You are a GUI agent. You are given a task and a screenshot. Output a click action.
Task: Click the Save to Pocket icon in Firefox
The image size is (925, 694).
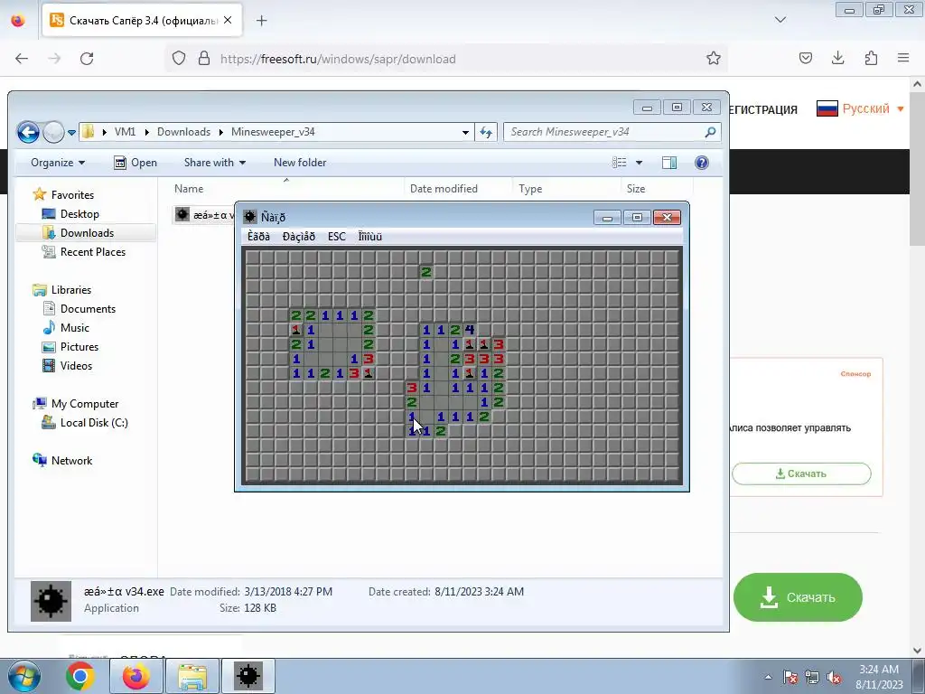point(805,58)
